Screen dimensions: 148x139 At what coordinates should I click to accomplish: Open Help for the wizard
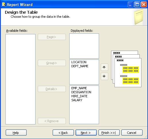tap(16, 133)
